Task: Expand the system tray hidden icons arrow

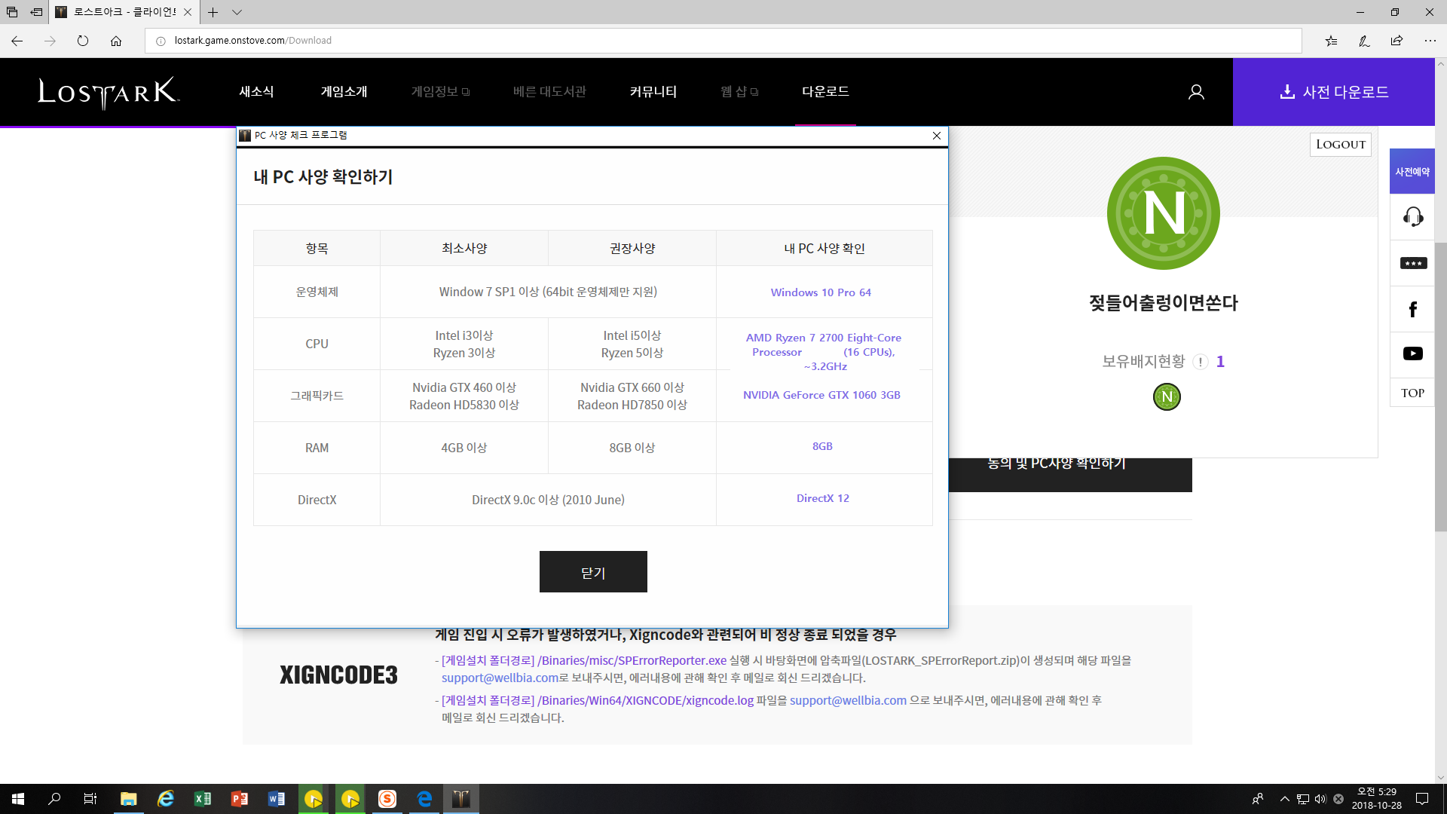Action: (1284, 799)
